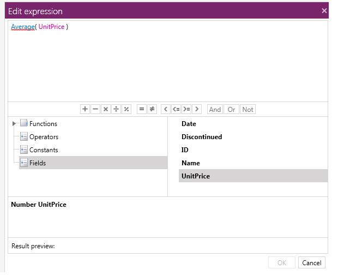Insert the multiply operator
338x275 pixels.
coord(106,109)
